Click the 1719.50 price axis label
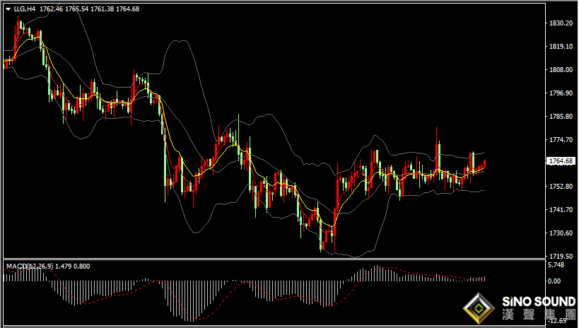The width and height of the screenshot is (579, 328). coord(561,256)
